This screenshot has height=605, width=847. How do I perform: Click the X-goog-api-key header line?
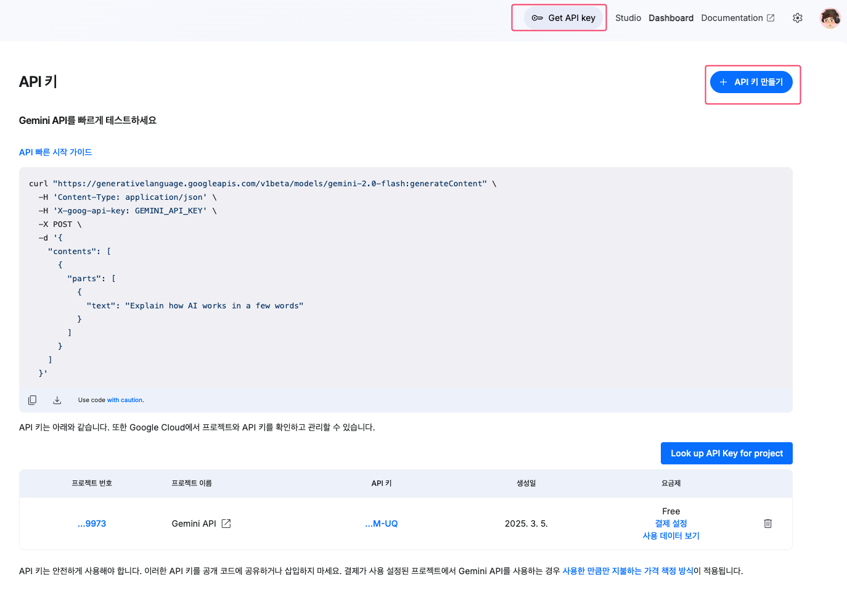tap(128, 211)
